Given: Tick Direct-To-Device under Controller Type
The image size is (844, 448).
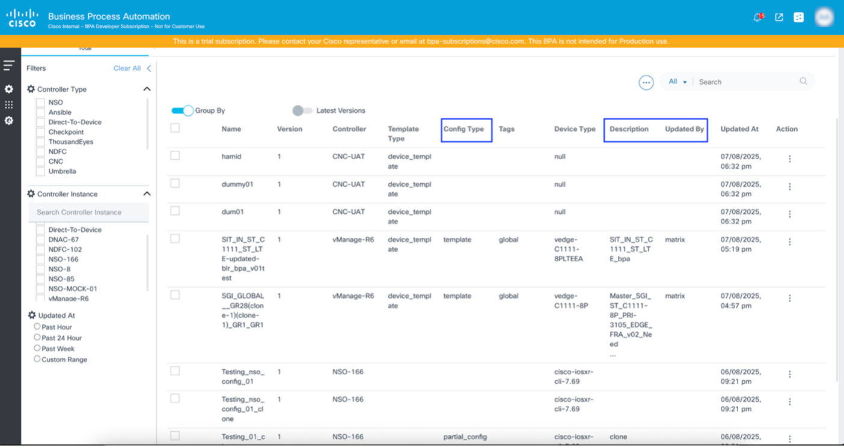Looking at the screenshot, I should (40, 122).
